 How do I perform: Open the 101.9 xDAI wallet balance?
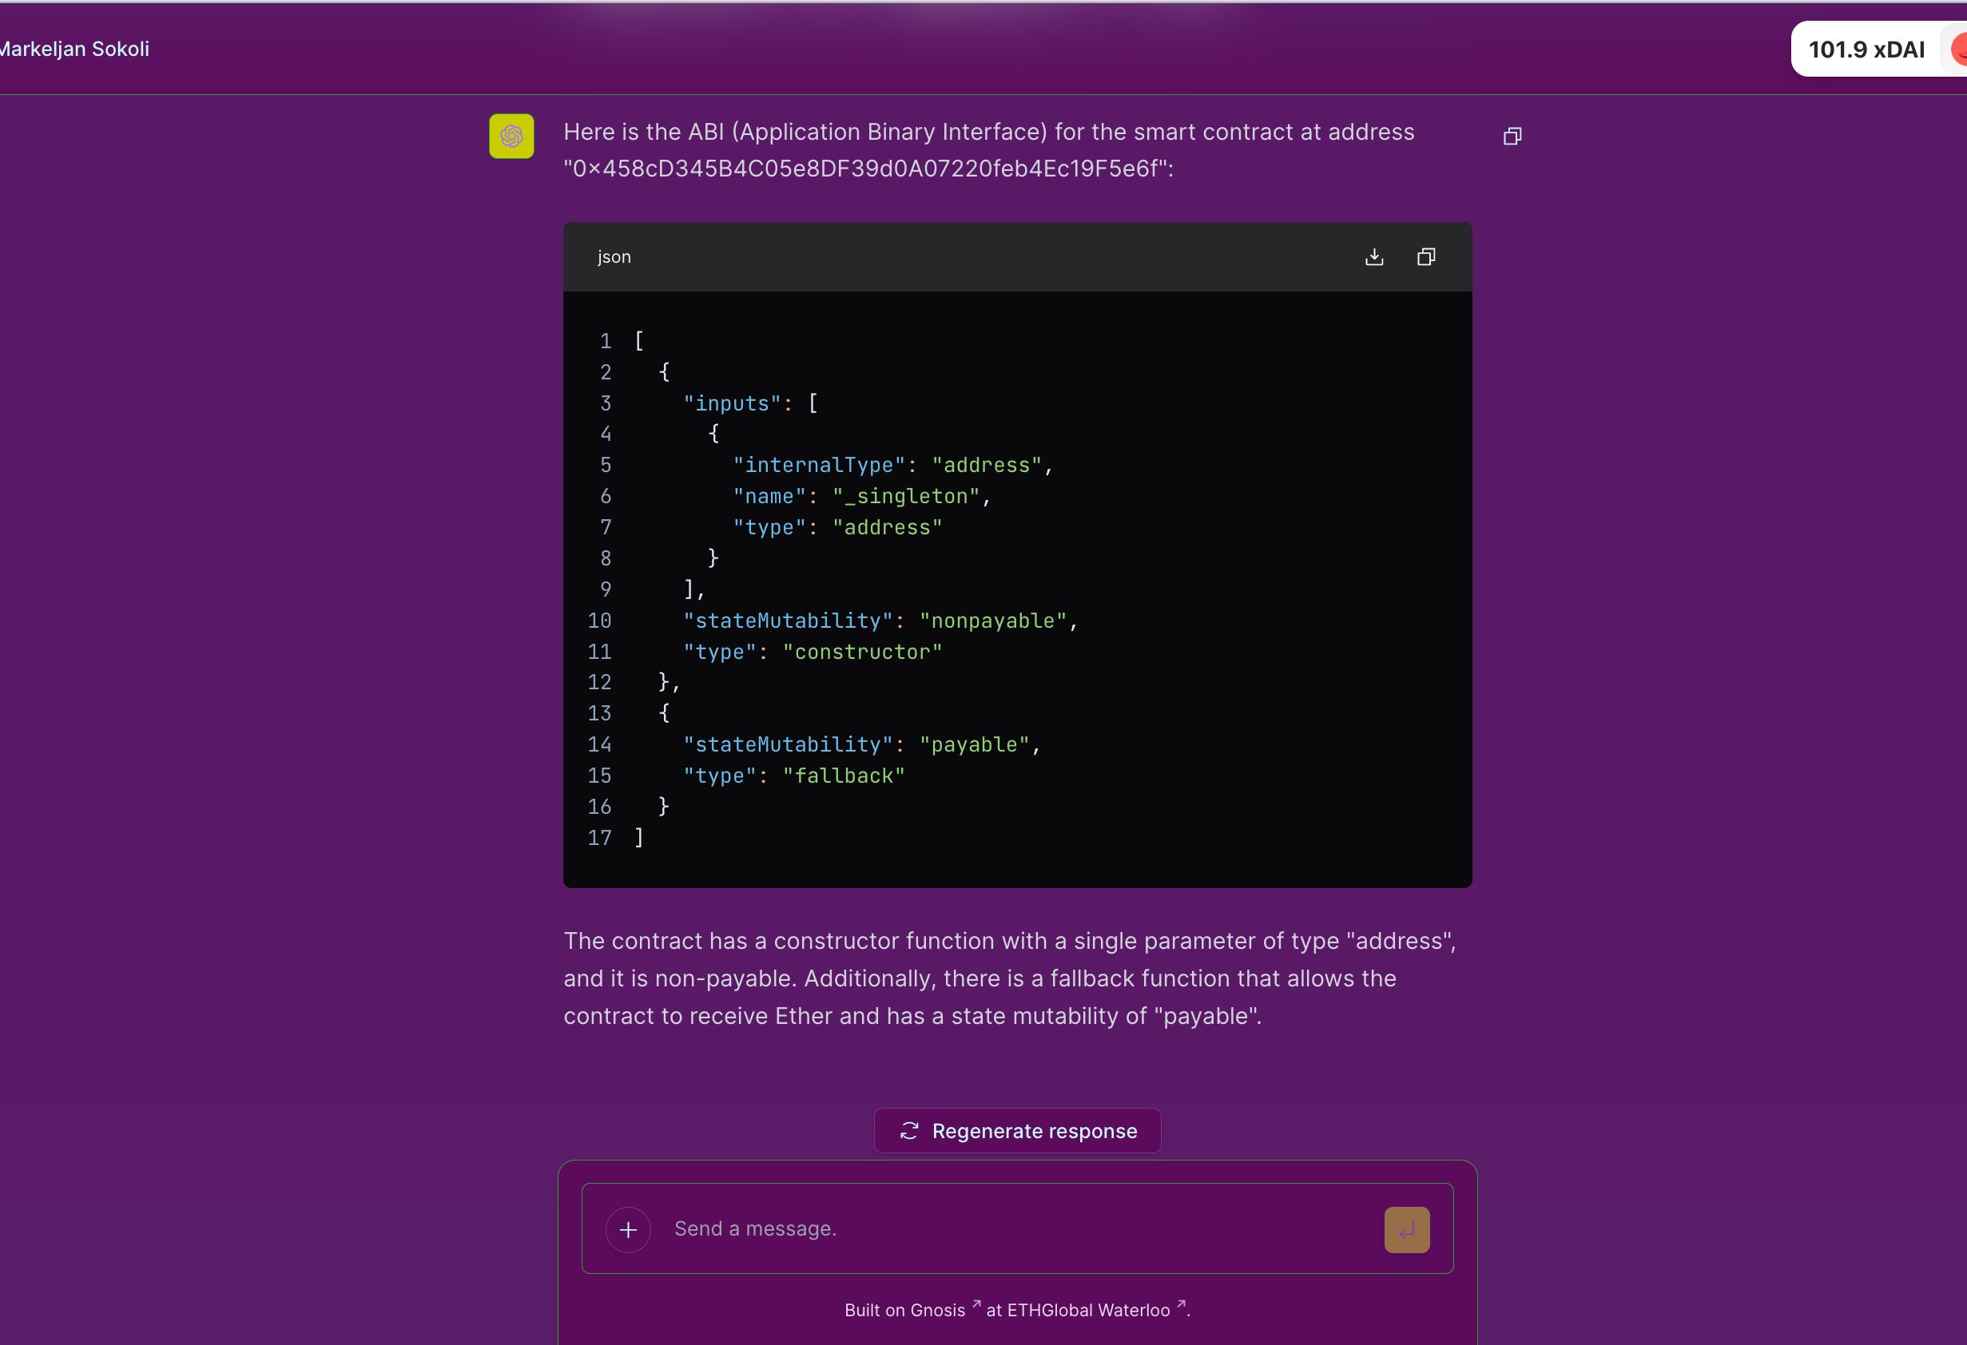(1866, 49)
